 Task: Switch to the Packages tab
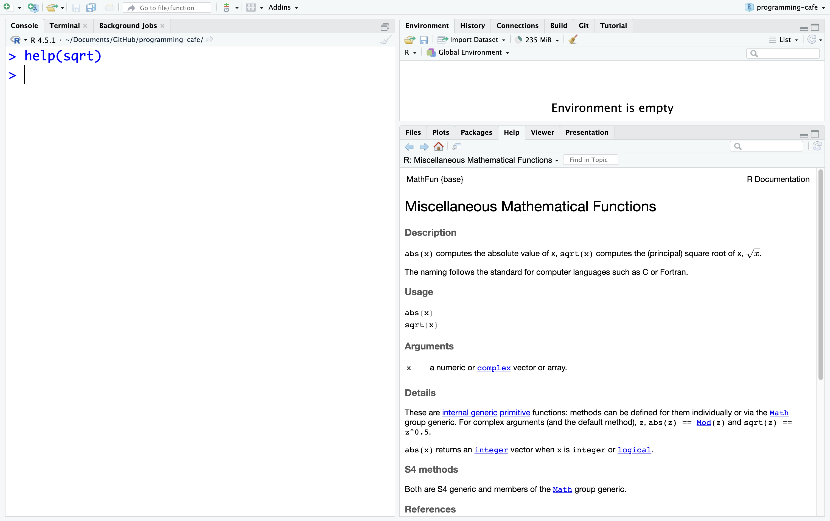(476, 132)
